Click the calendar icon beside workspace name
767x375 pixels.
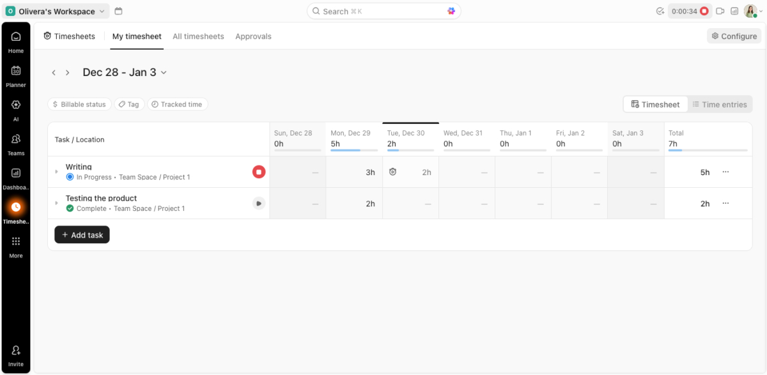[x=118, y=11]
